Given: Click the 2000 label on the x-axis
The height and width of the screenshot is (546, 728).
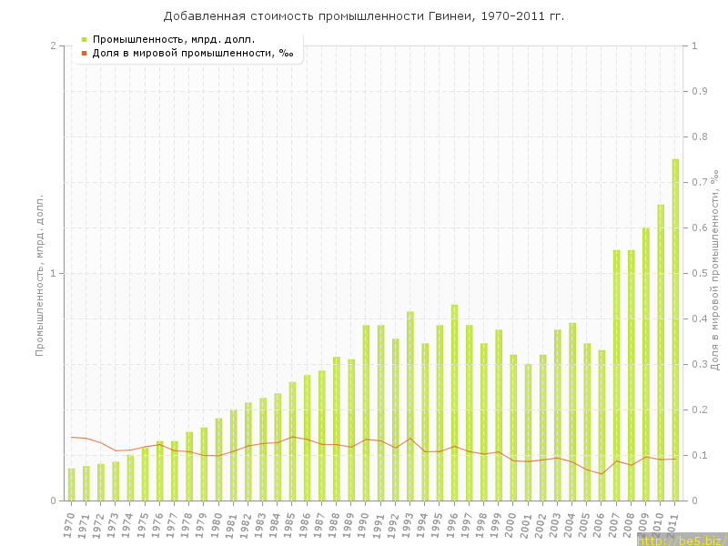Looking at the screenshot, I should pos(512,524).
